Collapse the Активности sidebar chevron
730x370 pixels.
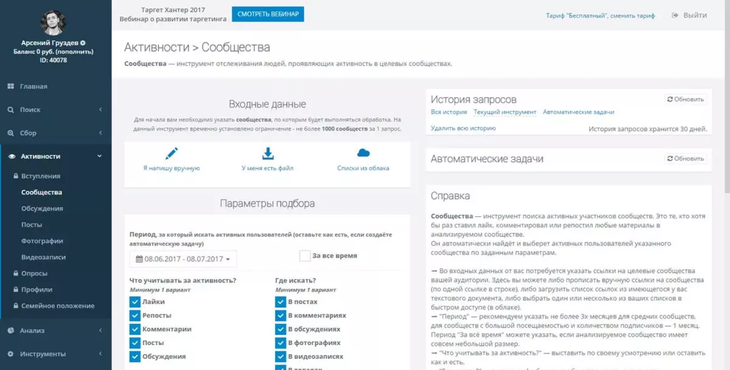(x=100, y=156)
